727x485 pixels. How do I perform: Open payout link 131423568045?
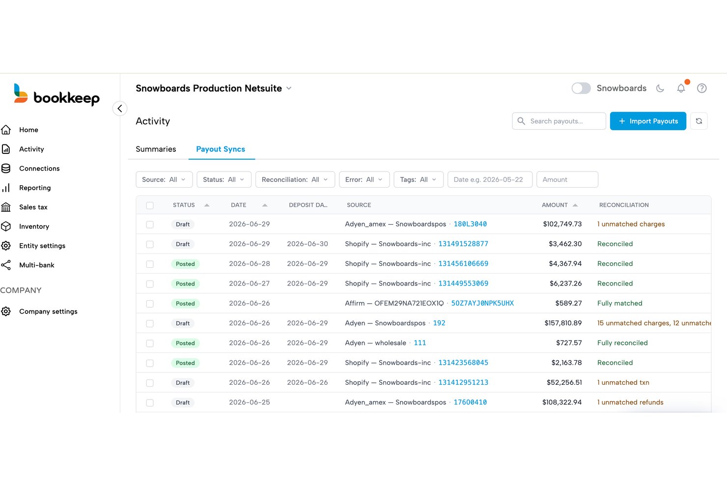463,363
